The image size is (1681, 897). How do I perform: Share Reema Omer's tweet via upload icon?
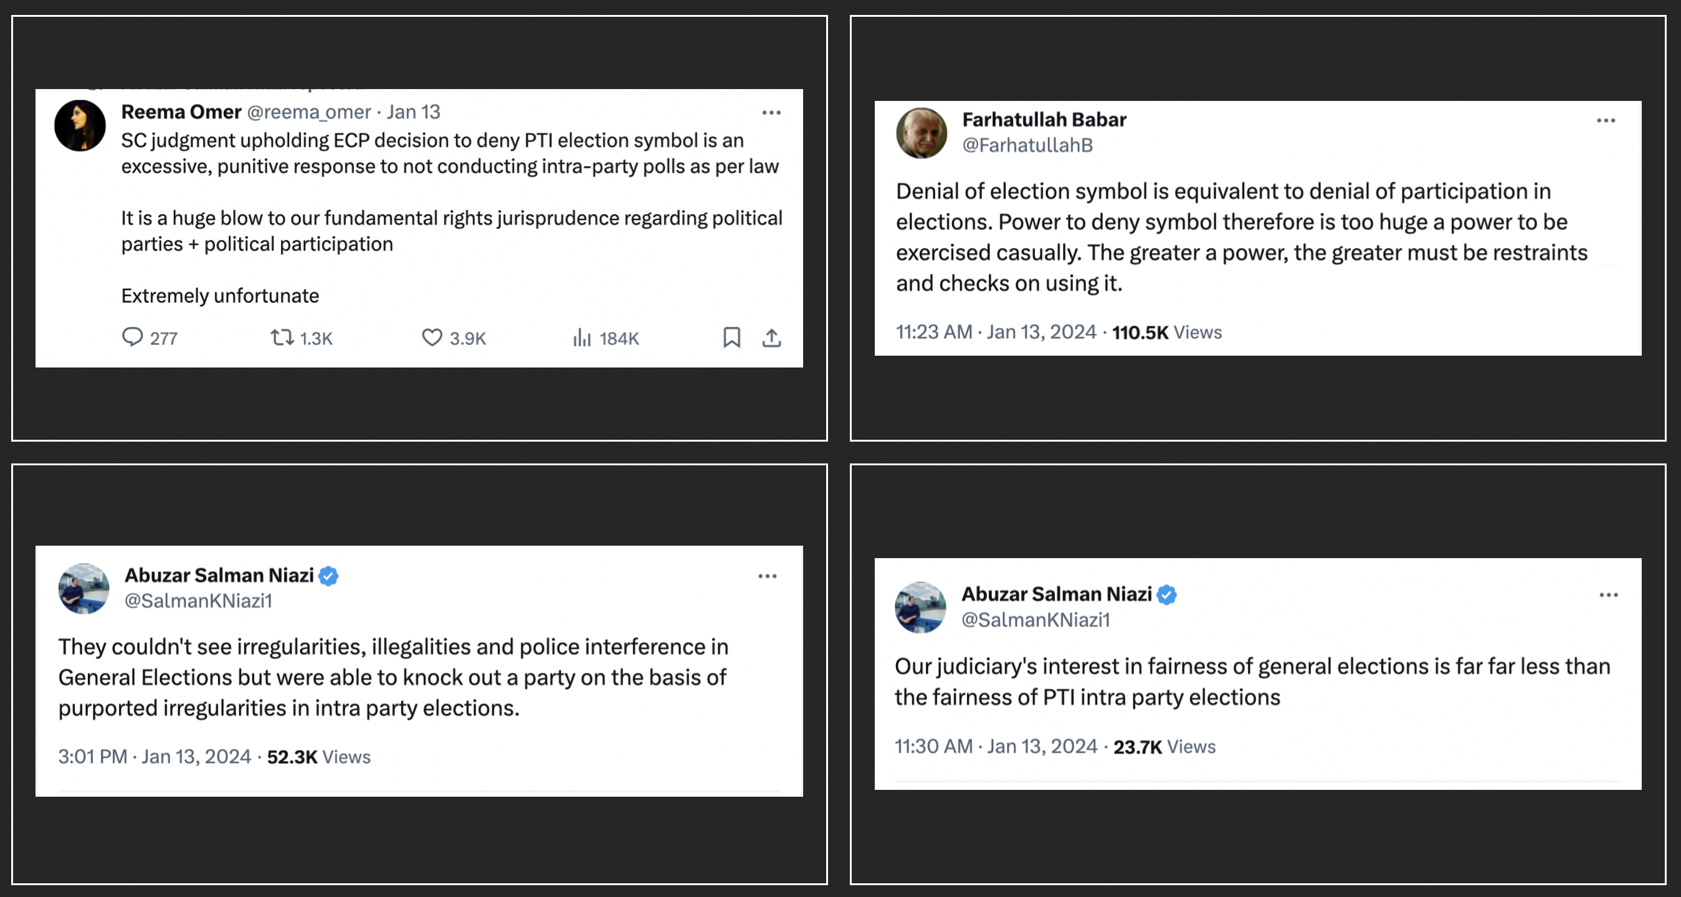point(771,338)
